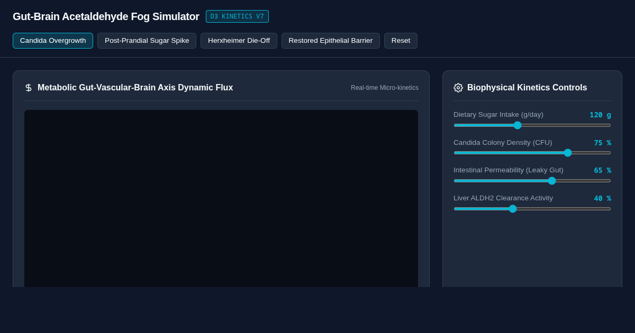
Task: Click the '120 g' sugar intake value
Action: coord(600,115)
